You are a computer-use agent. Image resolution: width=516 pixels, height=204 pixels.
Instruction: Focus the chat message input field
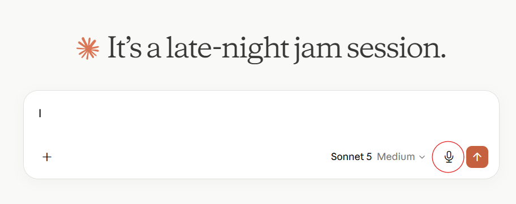261,118
